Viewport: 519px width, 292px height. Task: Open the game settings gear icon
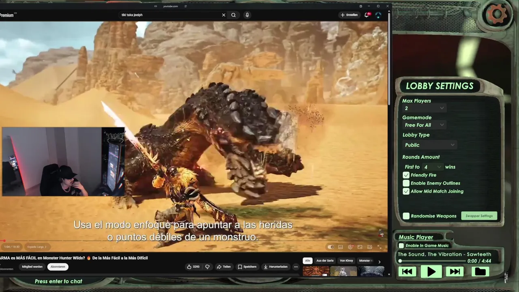[497, 15]
